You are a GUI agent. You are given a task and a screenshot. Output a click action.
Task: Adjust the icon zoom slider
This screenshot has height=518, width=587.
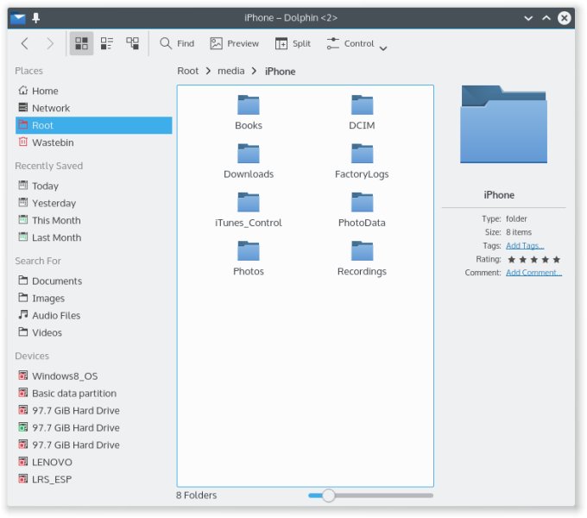point(328,496)
